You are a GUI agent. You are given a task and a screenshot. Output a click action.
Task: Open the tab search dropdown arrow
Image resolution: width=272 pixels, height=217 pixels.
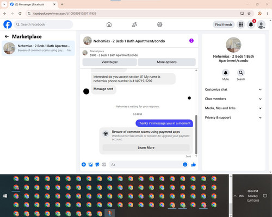[4, 4]
